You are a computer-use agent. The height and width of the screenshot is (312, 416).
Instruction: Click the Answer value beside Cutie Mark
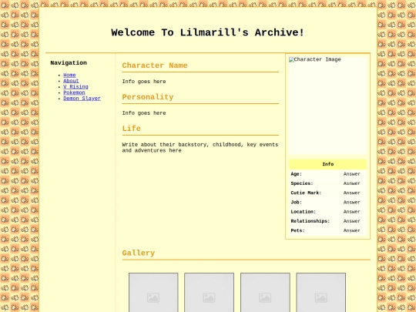(352, 193)
